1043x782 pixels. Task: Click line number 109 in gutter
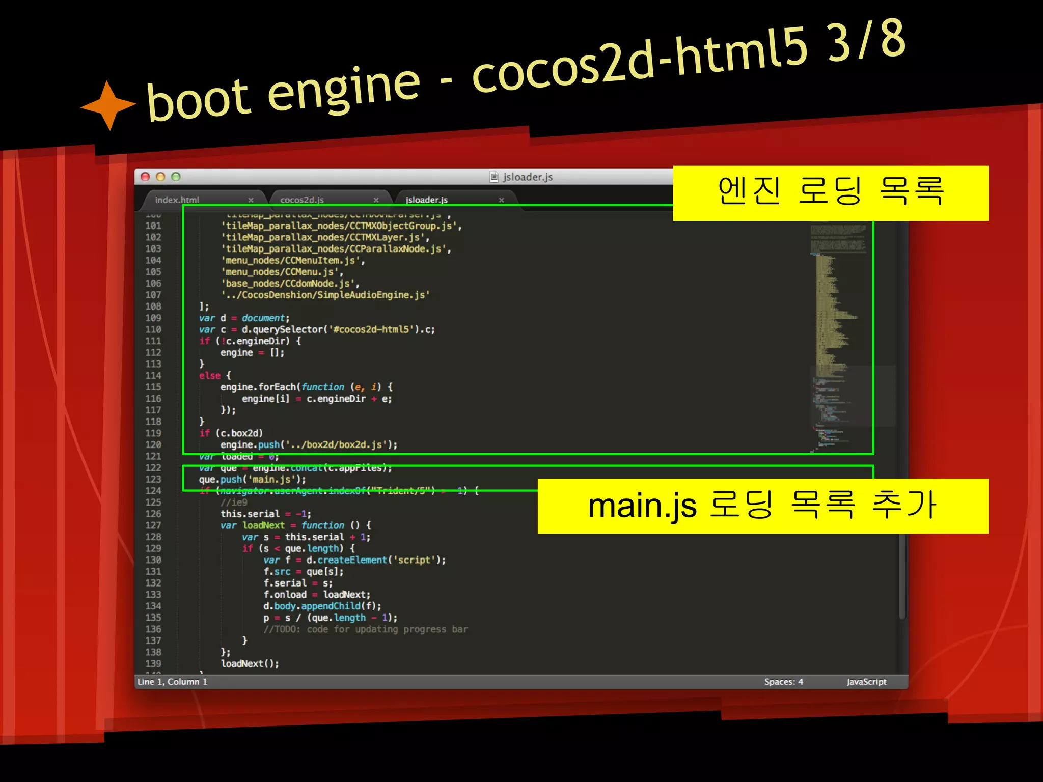coord(153,318)
